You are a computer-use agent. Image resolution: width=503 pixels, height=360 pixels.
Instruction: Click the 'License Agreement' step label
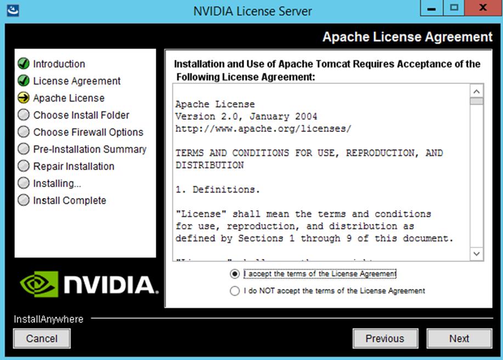click(77, 81)
